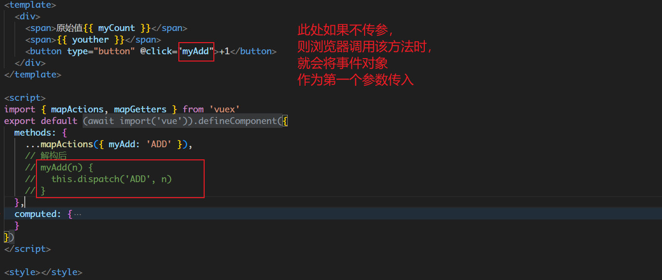Click the red annotation's first line of text

[x=345, y=30]
